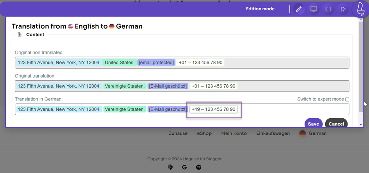Enable Switch to expert mode checkbox
Image resolution: width=369 pixels, height=173 pixels.
point(347,99)
